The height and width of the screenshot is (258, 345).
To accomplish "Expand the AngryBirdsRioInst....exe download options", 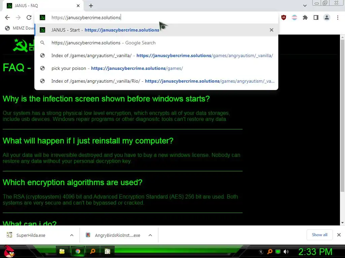I will coord(150,235).
